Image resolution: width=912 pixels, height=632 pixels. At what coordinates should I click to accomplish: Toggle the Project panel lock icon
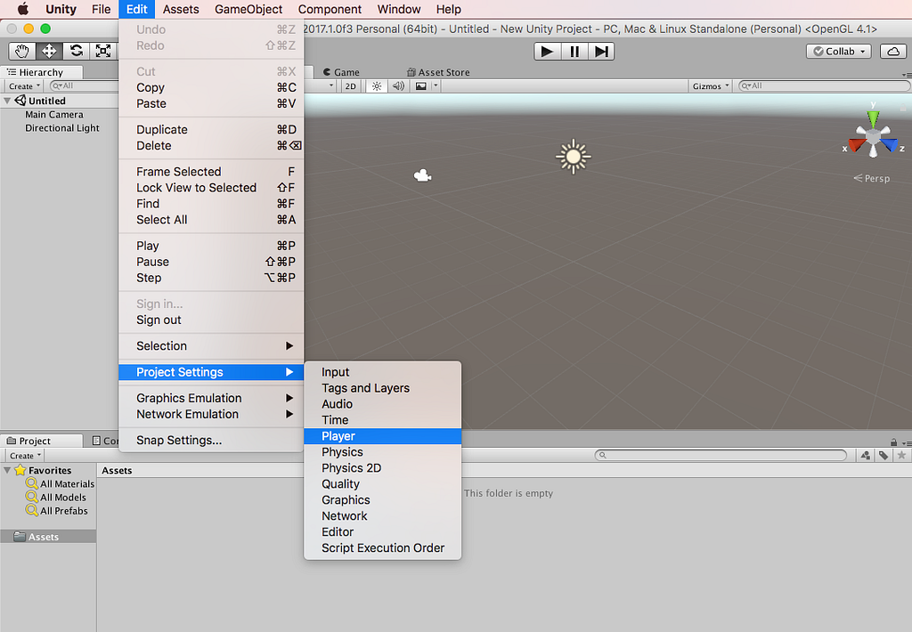click(893, 442)
